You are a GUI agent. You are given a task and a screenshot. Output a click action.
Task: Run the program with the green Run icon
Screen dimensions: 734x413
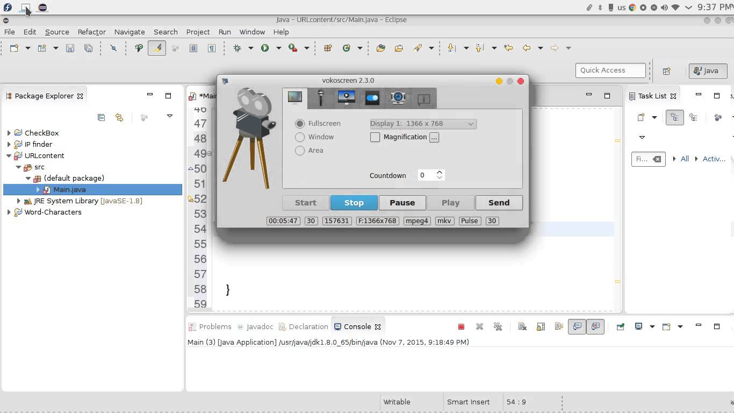pos(265,48)
